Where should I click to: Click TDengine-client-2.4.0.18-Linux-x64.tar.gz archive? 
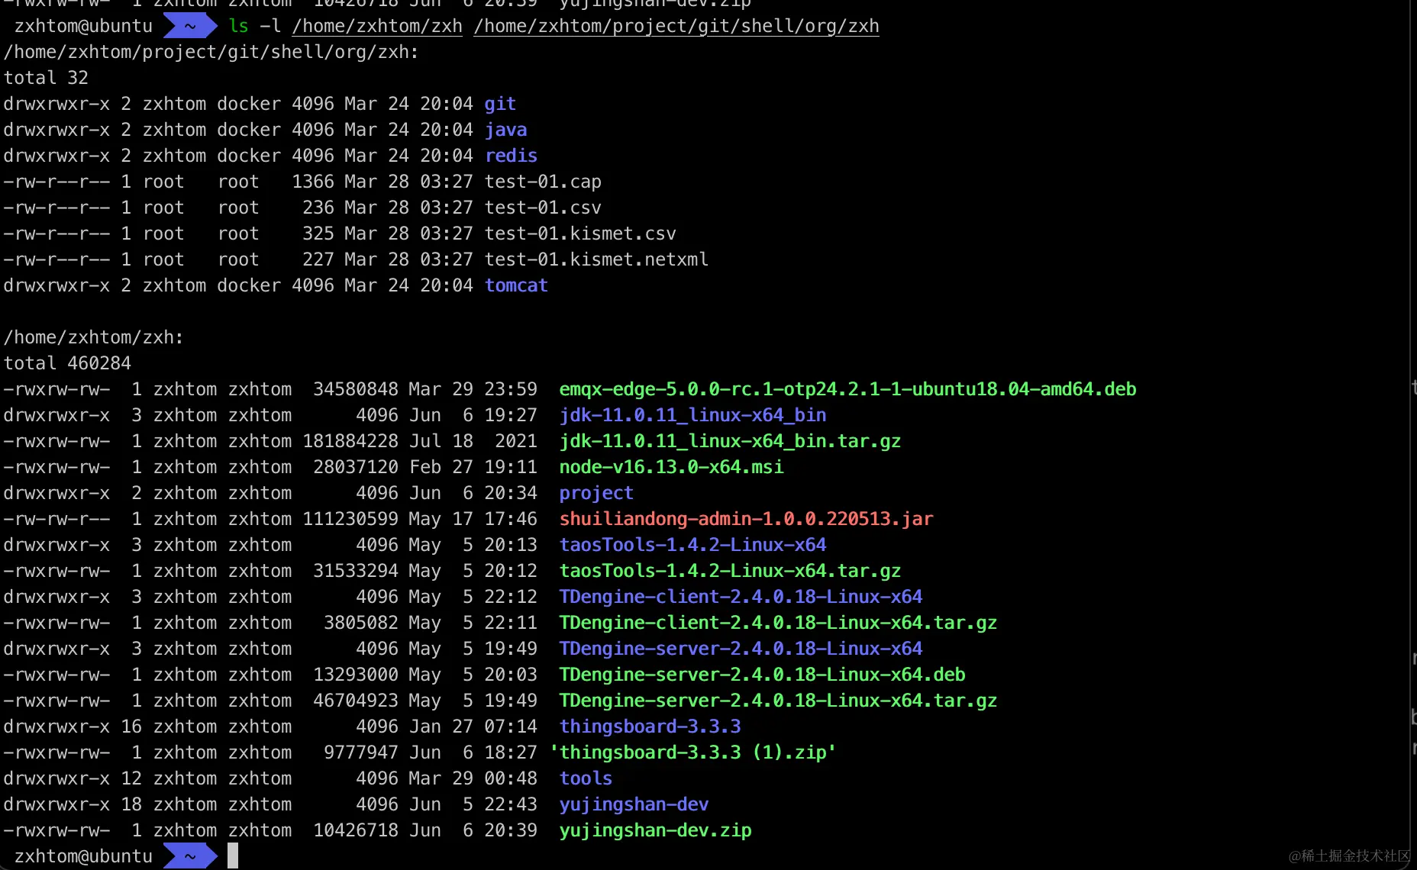[778, 623]
